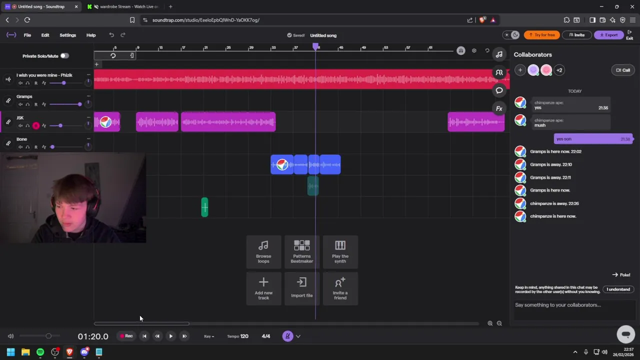The image size is (640, 360).
Task: Click the pink collaborator avatar
Action: pyautogui.click(x=546, y=70)
